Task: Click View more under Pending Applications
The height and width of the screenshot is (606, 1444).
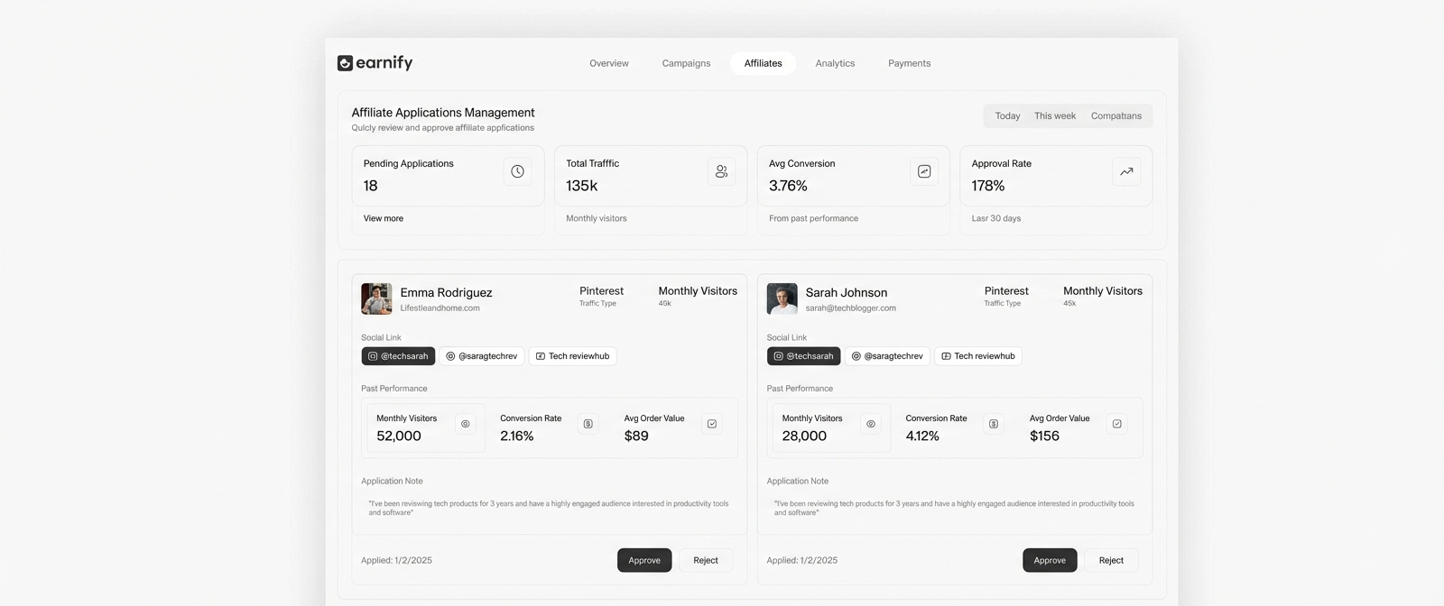Action: (x=384, y=218)
